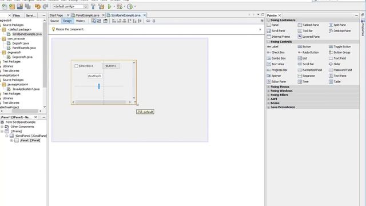Click the fifth alignment icon in the designer toolbar
Image resolution: width=366 pixels, height=206 pixels.
coord(135,21)
